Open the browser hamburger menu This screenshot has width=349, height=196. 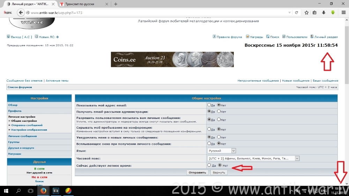pyautogui.click(x=343, y=13)
